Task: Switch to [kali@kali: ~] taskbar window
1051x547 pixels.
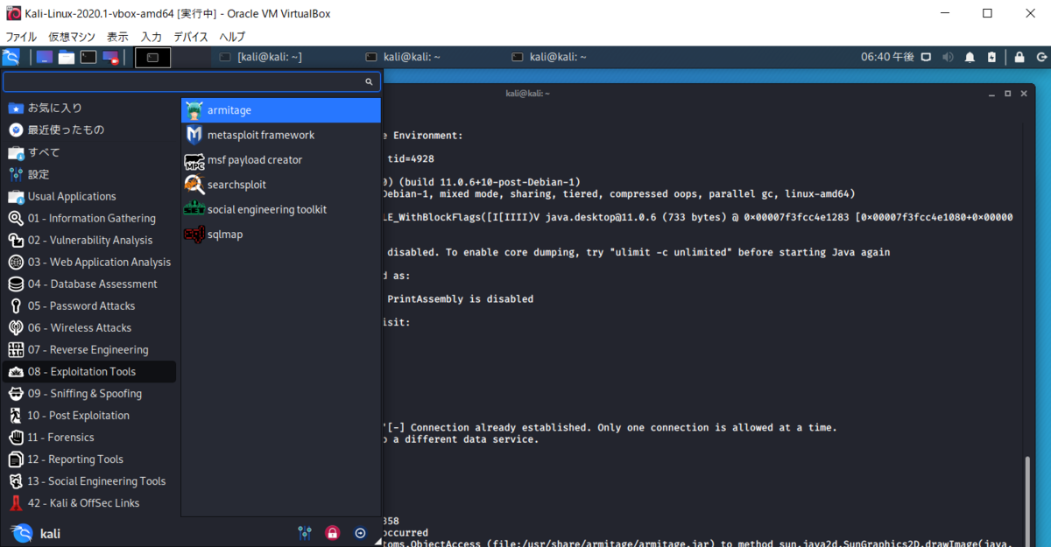Action: [261, 58]
